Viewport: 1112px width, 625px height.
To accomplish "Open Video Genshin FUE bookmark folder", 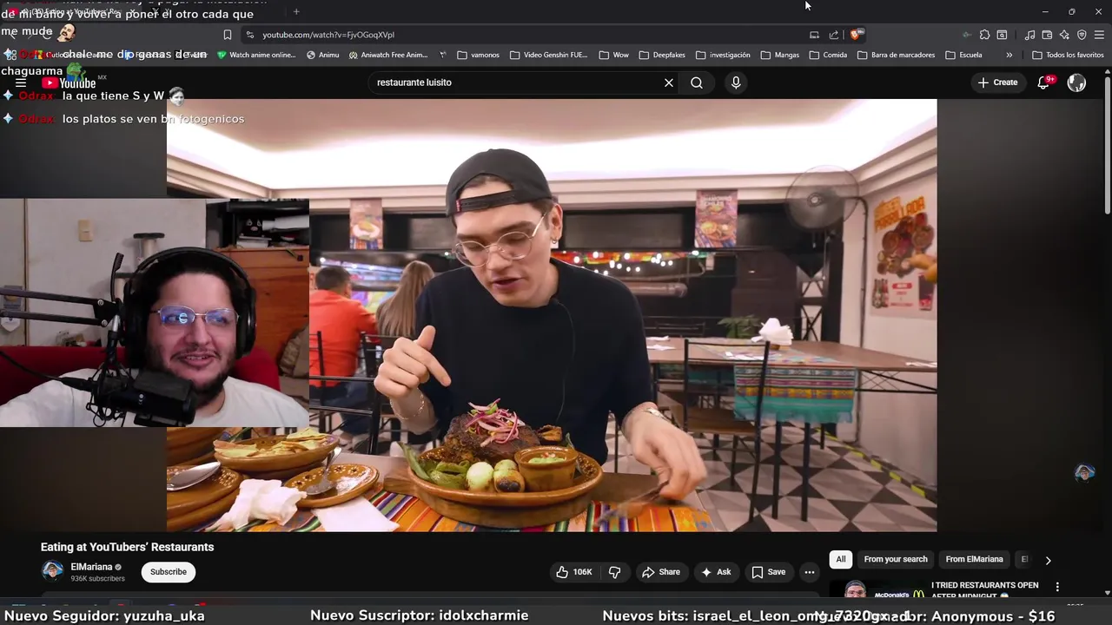I will [x=549, y=55].
